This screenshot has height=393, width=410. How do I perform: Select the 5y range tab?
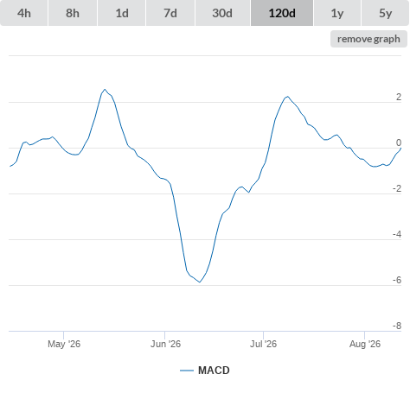coord(385,13)
